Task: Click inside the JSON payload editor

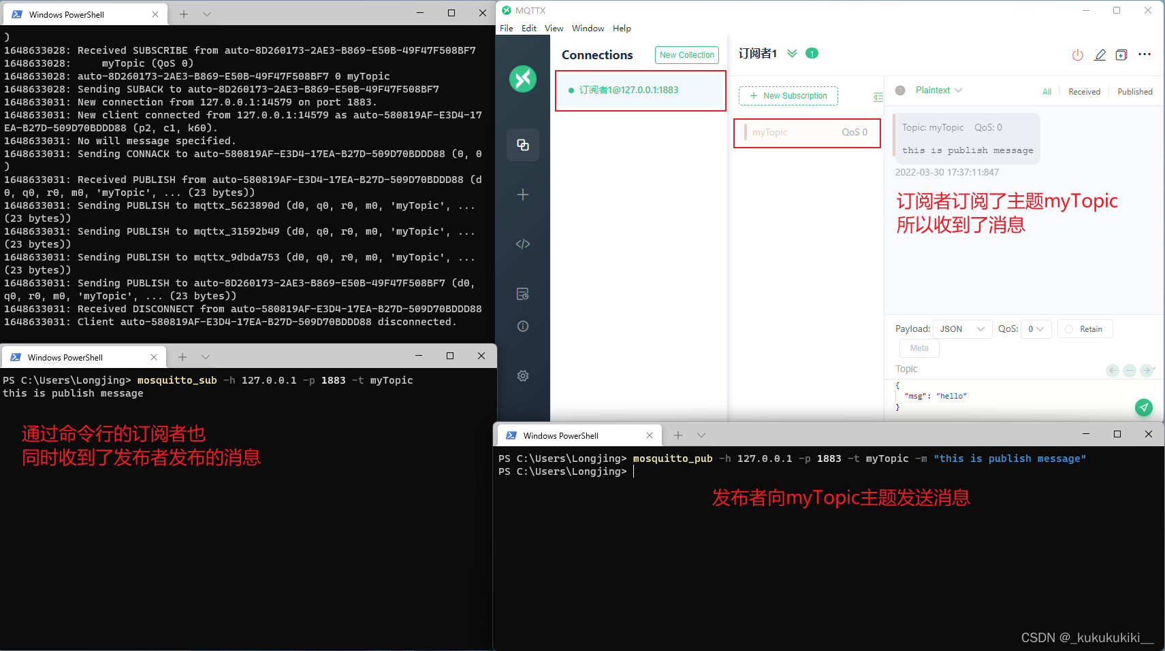Action: pyautogui.click(x=1012, y=397)
